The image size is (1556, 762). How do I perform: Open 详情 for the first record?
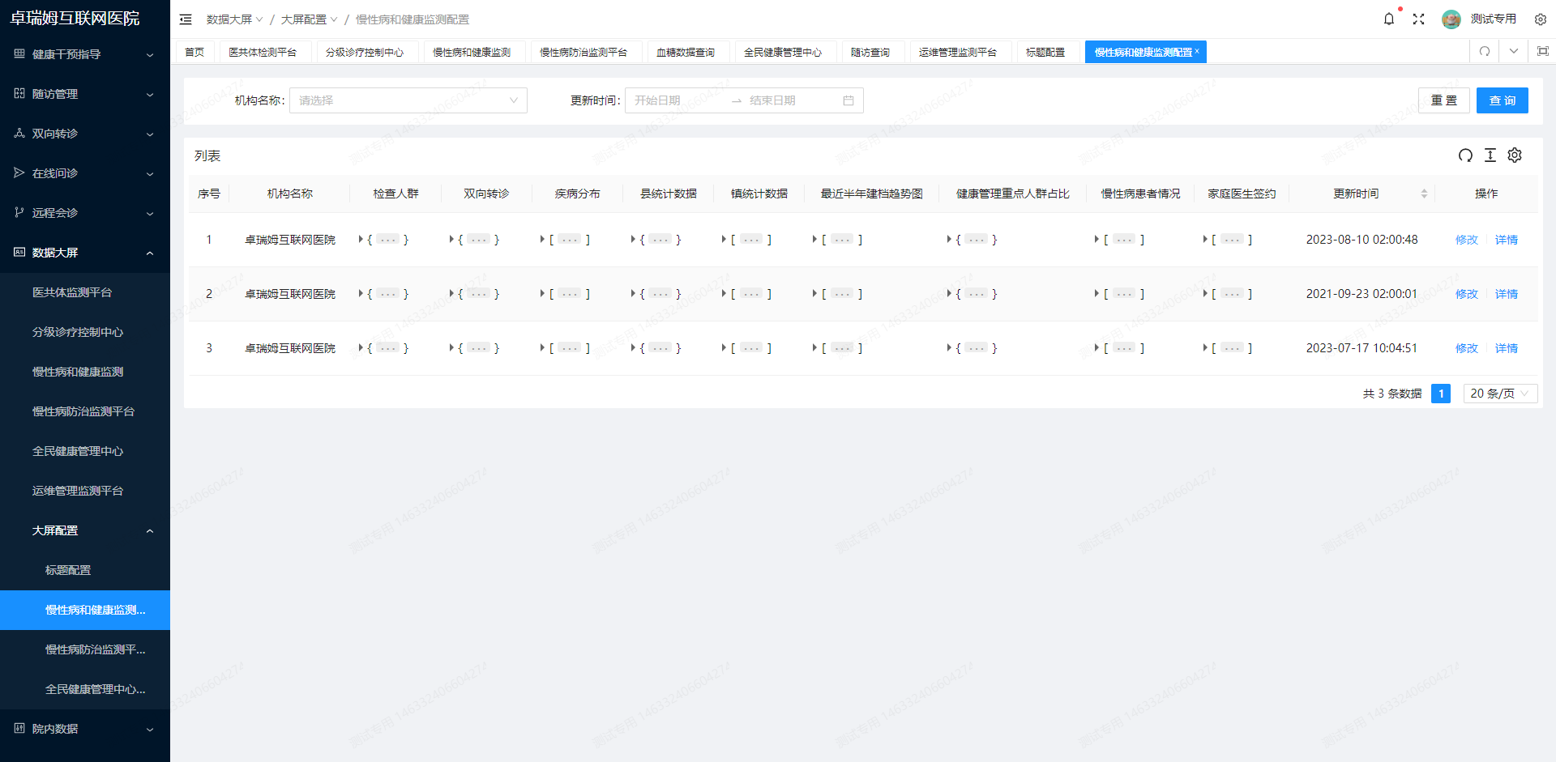click(x=1506, y=239)
